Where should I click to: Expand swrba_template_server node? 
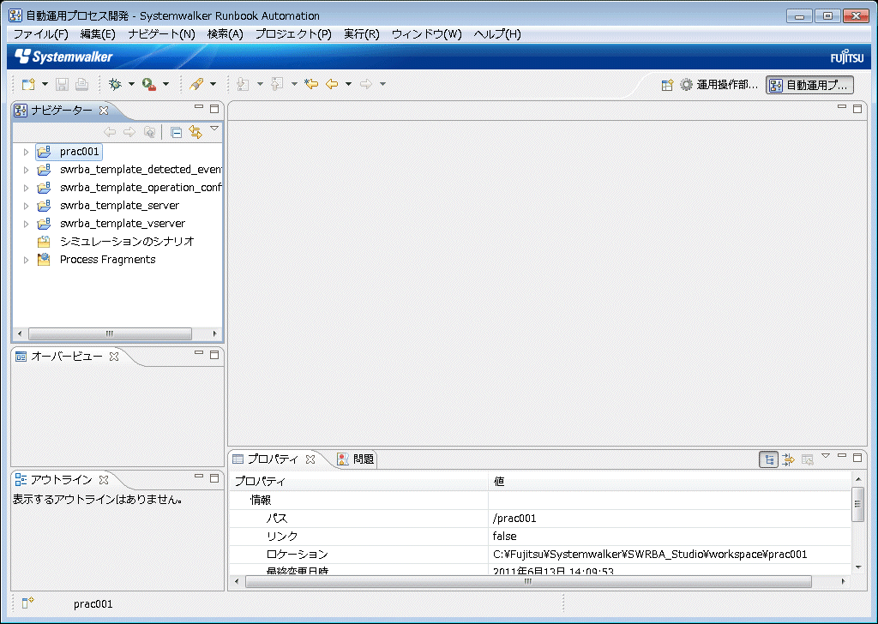coord(26,206)
